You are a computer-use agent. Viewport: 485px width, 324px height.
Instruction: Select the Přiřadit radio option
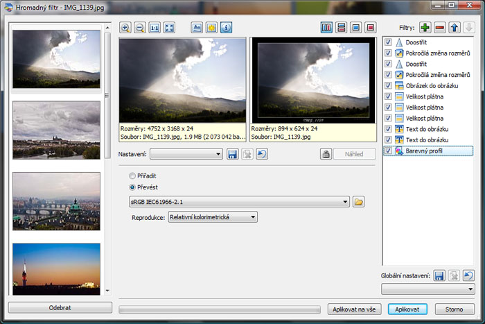[x=133, y=176]
